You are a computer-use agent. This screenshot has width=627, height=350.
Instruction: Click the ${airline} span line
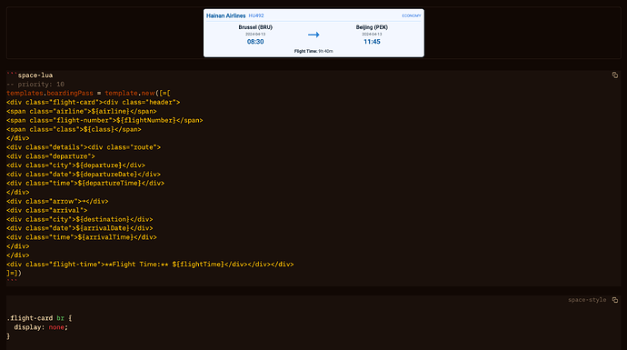(82, 111)
